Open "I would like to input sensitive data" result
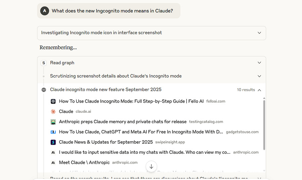Viewport: 302px width, 180px height. click(145, 152)
